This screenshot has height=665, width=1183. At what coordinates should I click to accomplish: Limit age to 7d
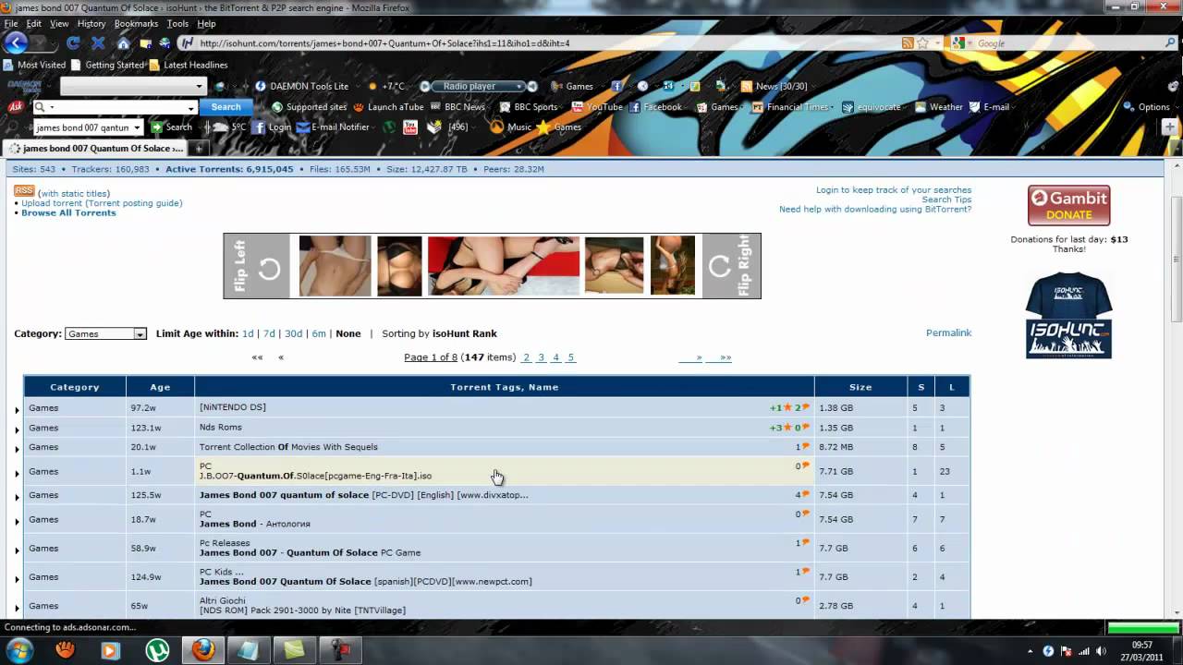click(x=269, y=333)
